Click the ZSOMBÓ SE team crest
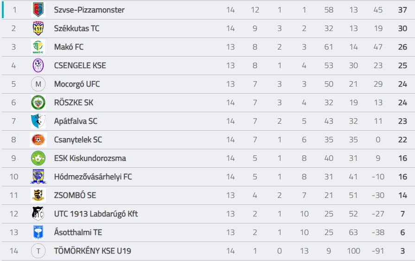The image size is (415, 261). pyautogui.click(x=38, y=195)
